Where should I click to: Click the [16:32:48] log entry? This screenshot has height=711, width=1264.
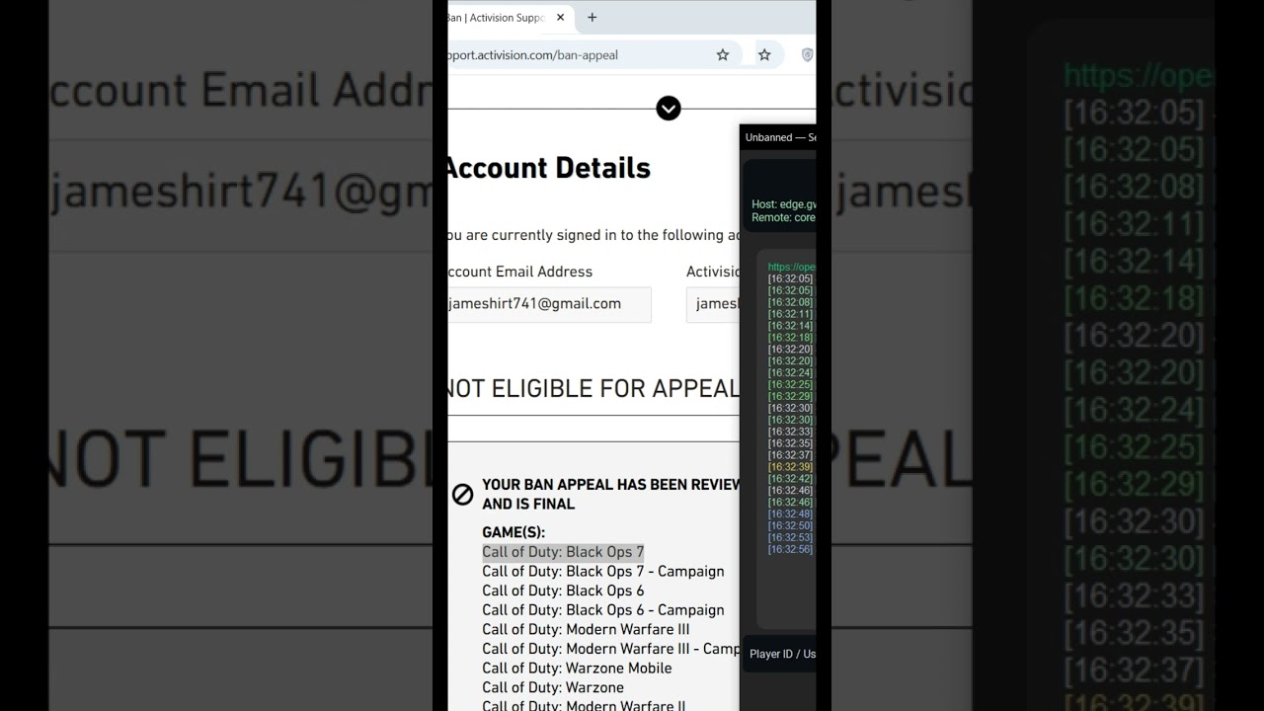[x=790, y=514]
